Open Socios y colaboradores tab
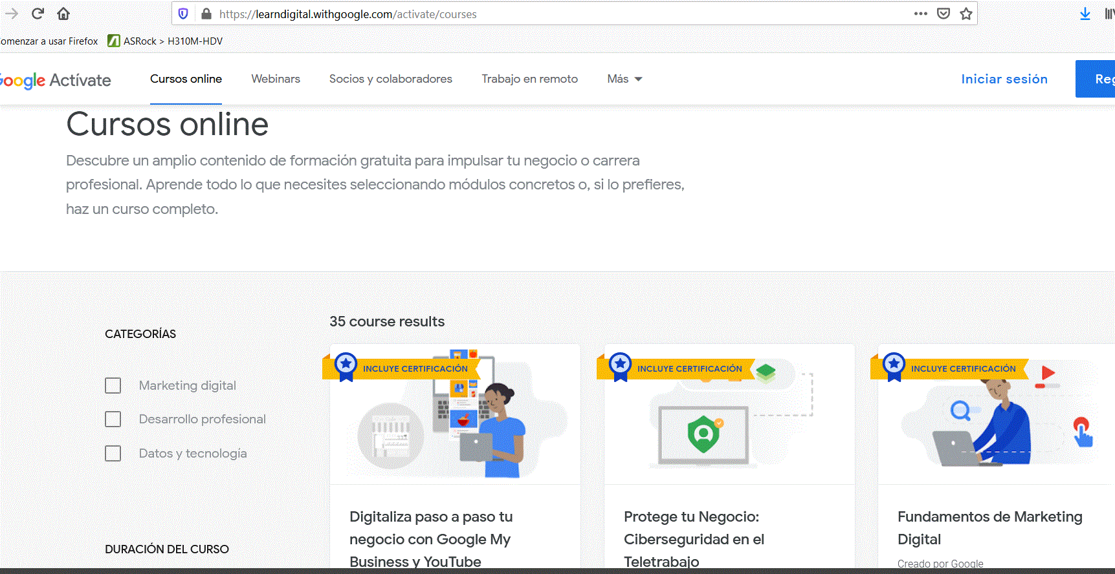Screen dimensions: 1115x574 391,79
